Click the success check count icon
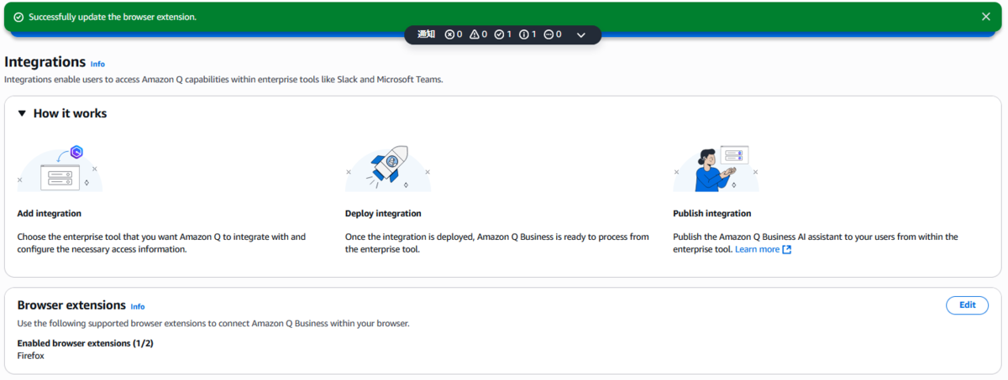 tap(499, 34)
